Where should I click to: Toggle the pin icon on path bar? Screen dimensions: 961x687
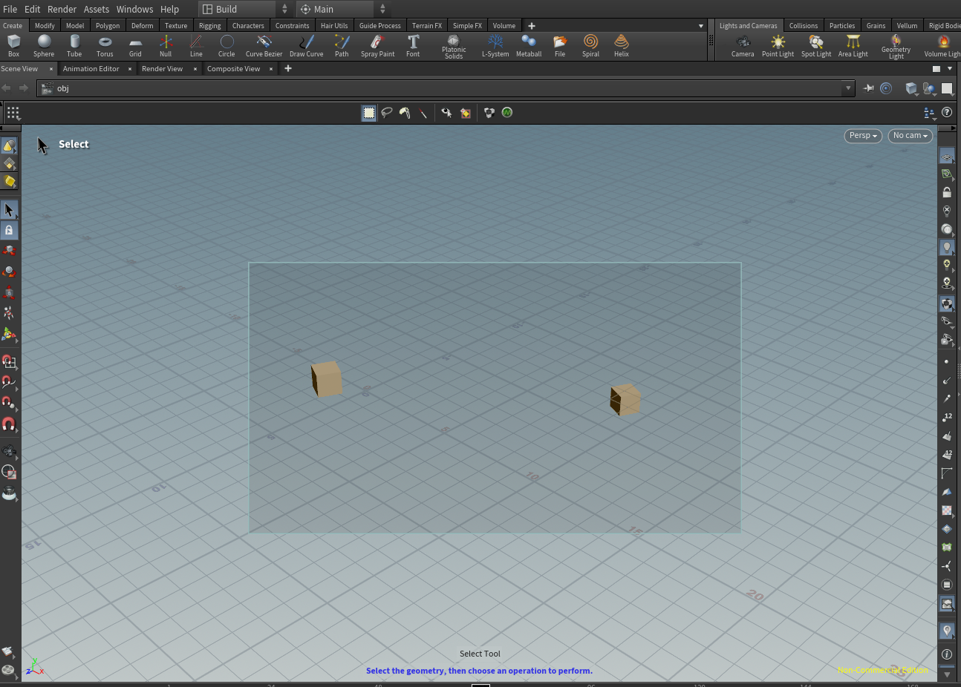(x=868, y=88)
